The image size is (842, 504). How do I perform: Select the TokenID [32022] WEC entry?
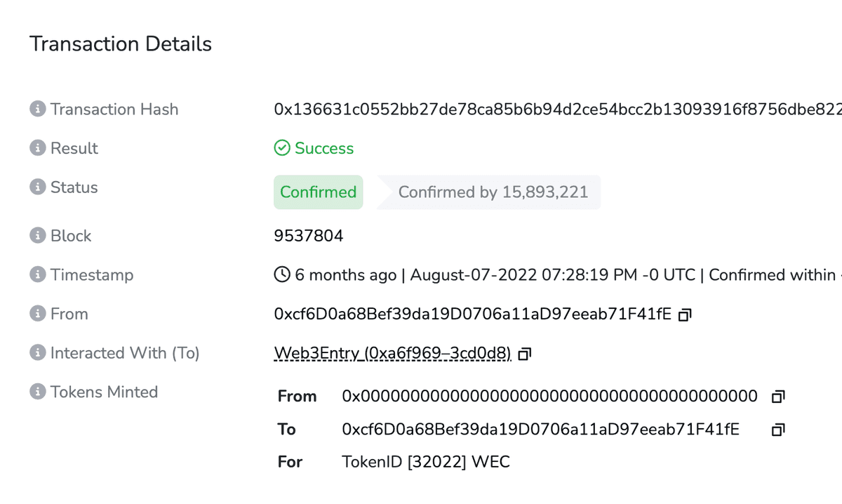426,461
